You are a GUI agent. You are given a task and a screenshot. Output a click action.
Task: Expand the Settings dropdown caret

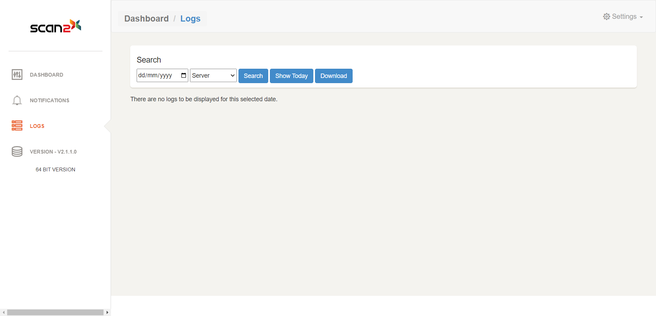coord(641,17)
